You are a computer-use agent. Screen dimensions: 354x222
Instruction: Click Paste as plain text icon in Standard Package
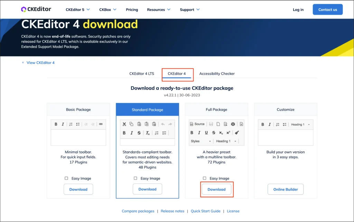point(147,124)
